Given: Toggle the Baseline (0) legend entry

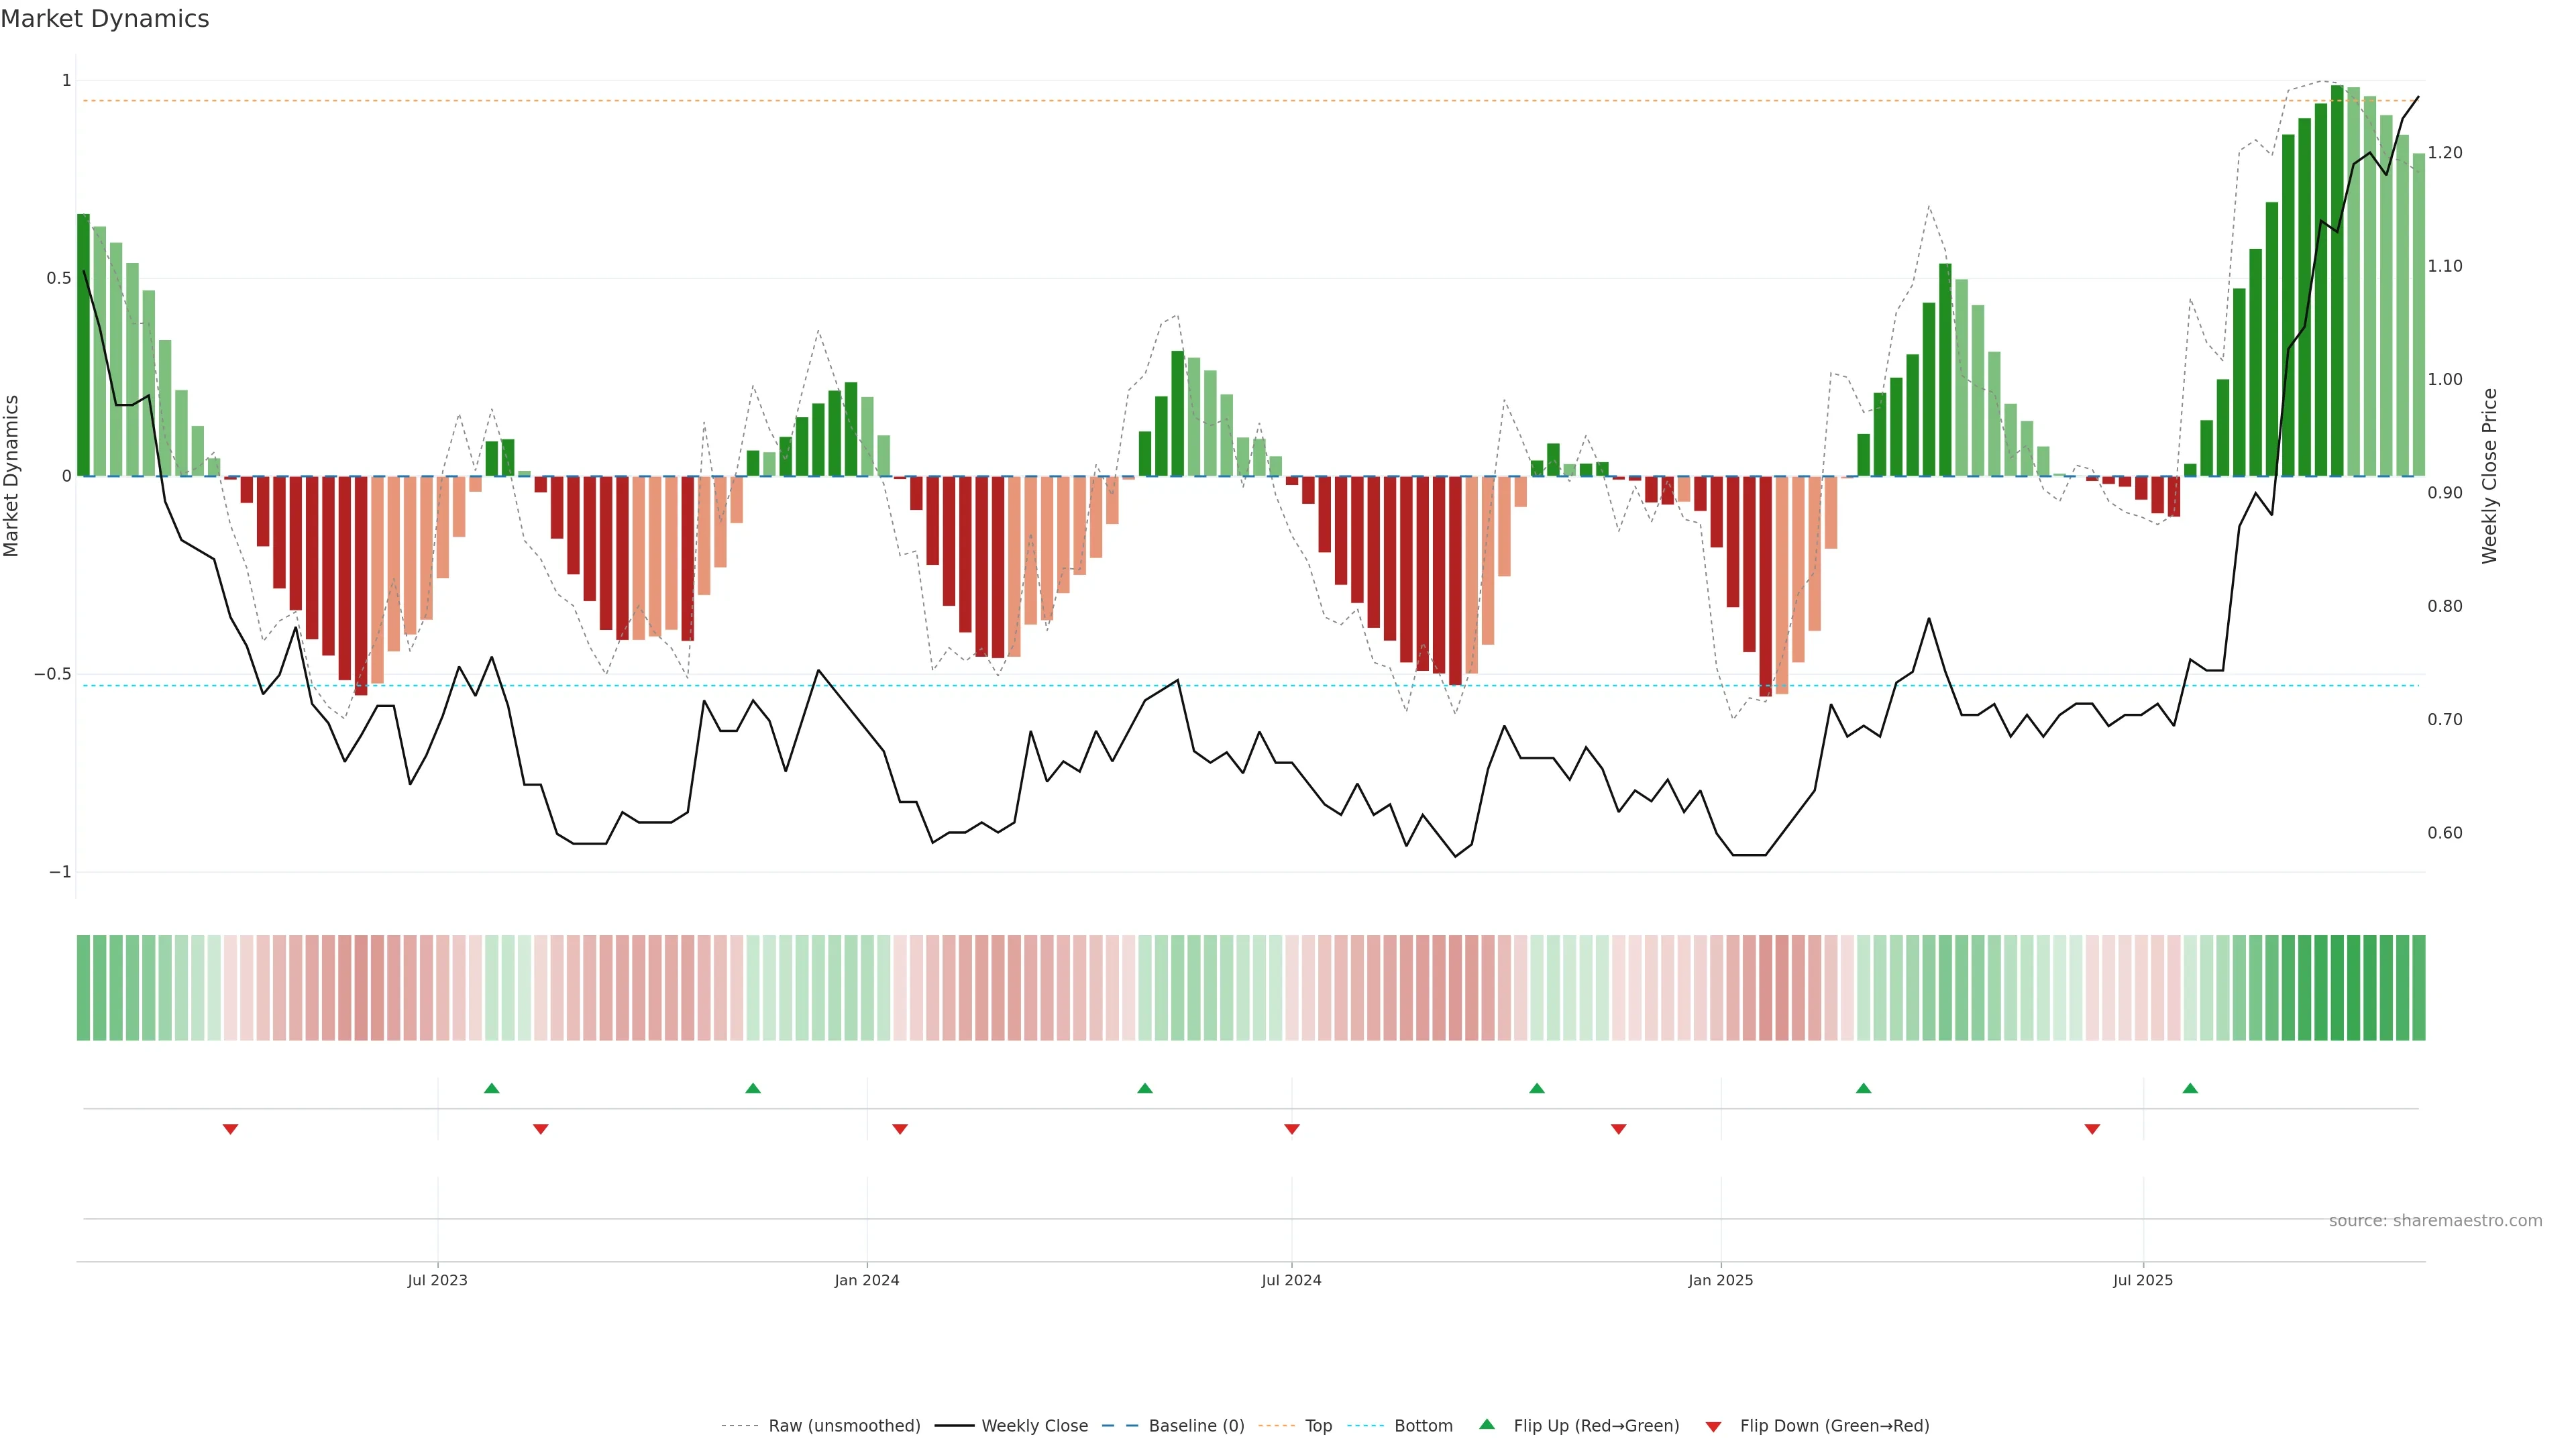Looking at the screenshot, I should coord(1196,1426).
